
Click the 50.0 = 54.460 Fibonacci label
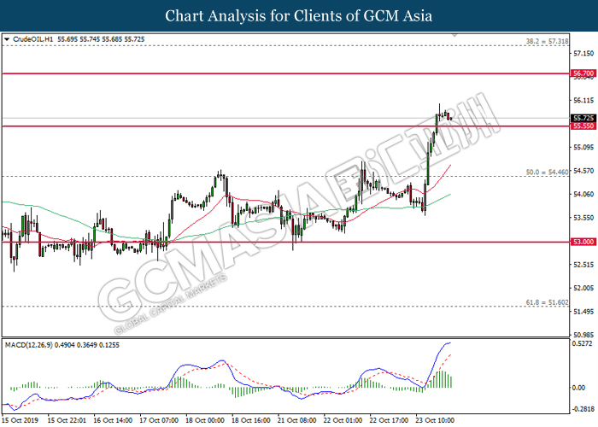point(547,173)
